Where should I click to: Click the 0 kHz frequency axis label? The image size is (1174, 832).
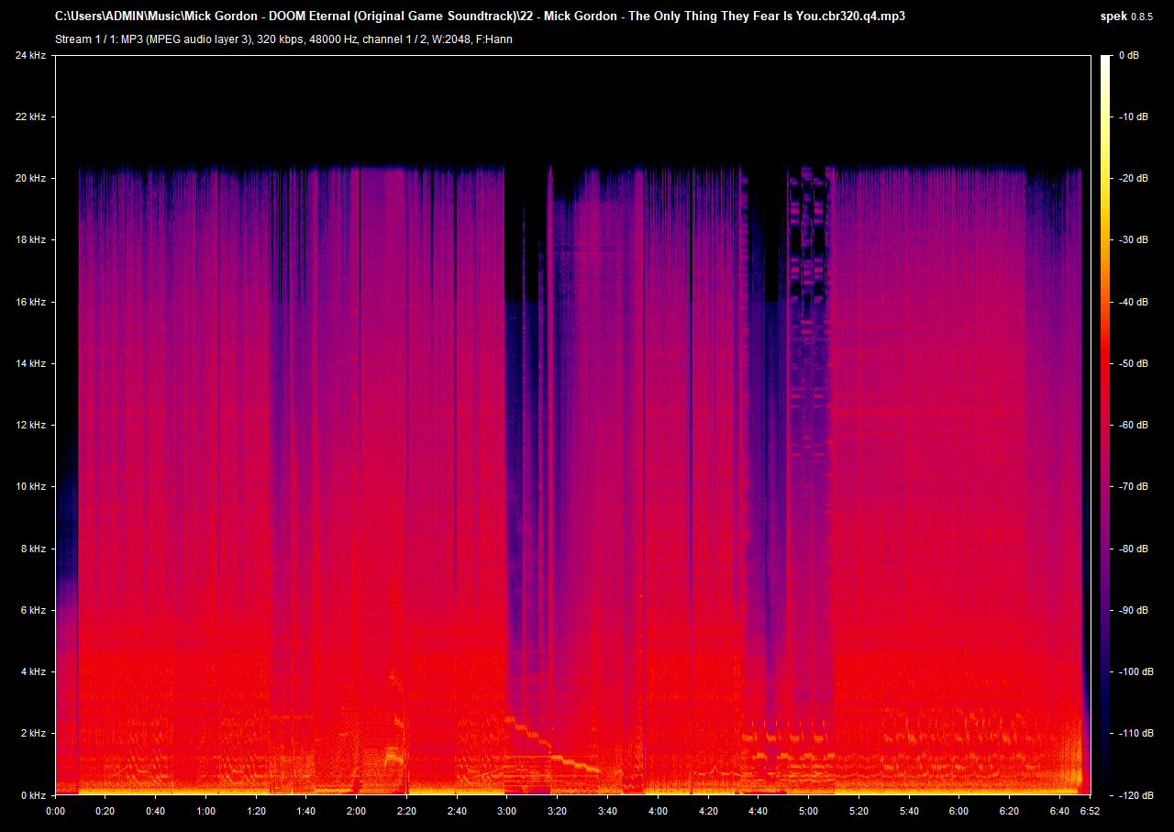33,794
